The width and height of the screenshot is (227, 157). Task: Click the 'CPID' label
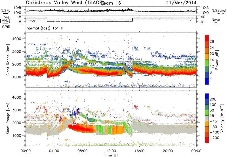pyautogui.click(x=6, y=27)
